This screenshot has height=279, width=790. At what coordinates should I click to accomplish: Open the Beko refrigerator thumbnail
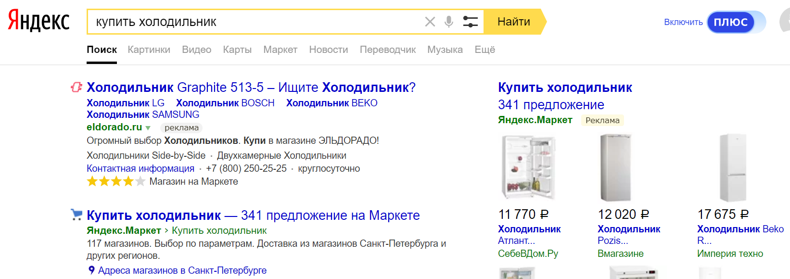point(733,167)
